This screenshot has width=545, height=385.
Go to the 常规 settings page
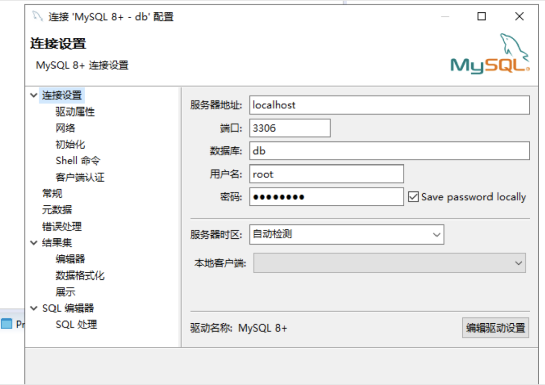[x=52, y=193]
